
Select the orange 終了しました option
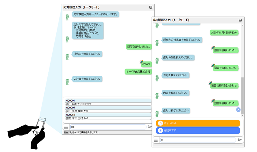click(x=198, y=123)
